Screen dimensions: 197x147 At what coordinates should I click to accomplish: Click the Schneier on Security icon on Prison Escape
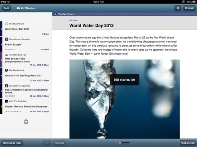point(6,39)
